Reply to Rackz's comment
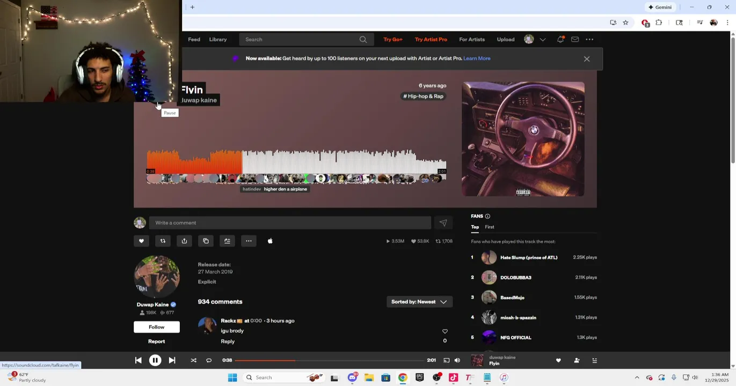Viewport: 736px width, 386px height. tap(228, 342)
